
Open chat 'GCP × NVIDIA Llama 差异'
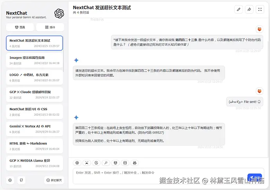[34, 163]
